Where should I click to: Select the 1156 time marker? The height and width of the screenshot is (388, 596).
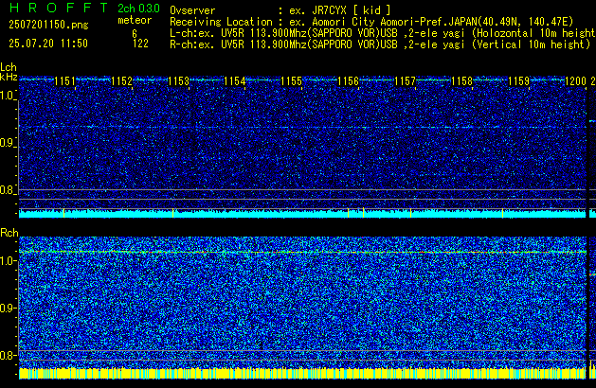(x=348, y=80)
